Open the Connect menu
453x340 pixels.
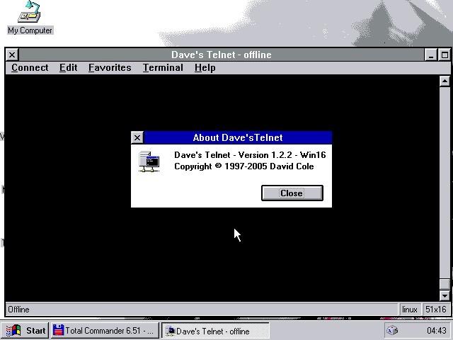point(30,68)
